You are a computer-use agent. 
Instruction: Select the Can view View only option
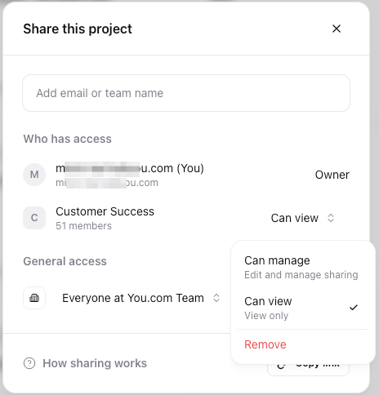[303, 308]
